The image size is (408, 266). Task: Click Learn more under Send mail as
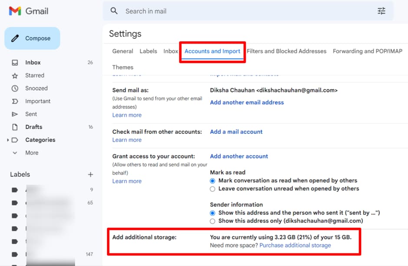click(127, 115)
